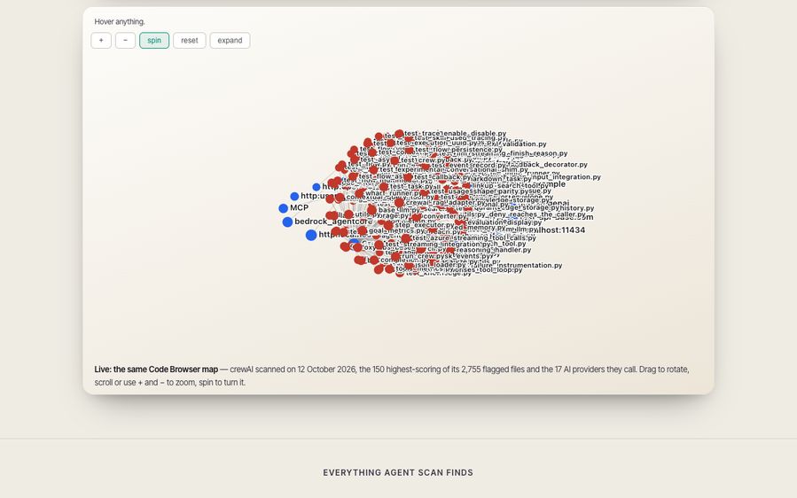Click the test_trace_enable_disable.py label
797x498 pixels.
coord(456,133)
